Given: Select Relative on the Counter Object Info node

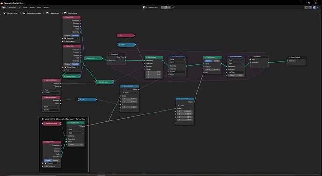Looking at the screenshot, I should [x=56, y=161].
